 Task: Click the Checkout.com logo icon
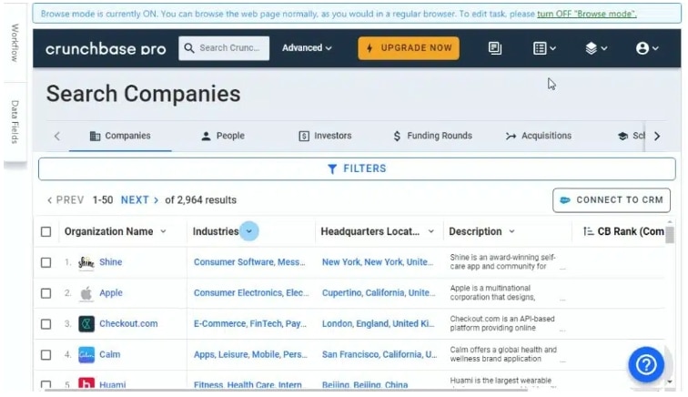pos(86,324)
